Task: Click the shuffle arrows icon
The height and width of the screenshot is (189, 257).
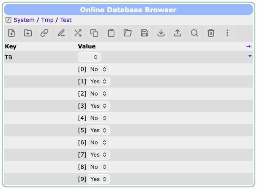Action: pos(78,33)
